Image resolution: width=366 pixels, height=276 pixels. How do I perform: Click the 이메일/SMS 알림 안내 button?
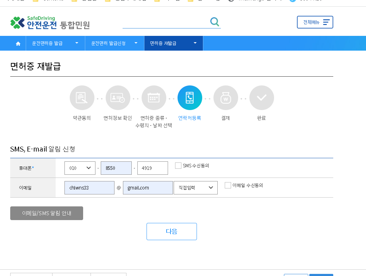coord(46,213)
